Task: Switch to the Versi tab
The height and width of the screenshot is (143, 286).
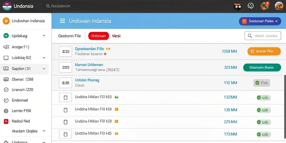Action: (x=116, y=36)
